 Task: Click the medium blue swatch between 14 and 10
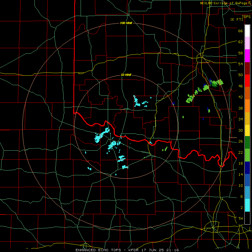(247, 180)
